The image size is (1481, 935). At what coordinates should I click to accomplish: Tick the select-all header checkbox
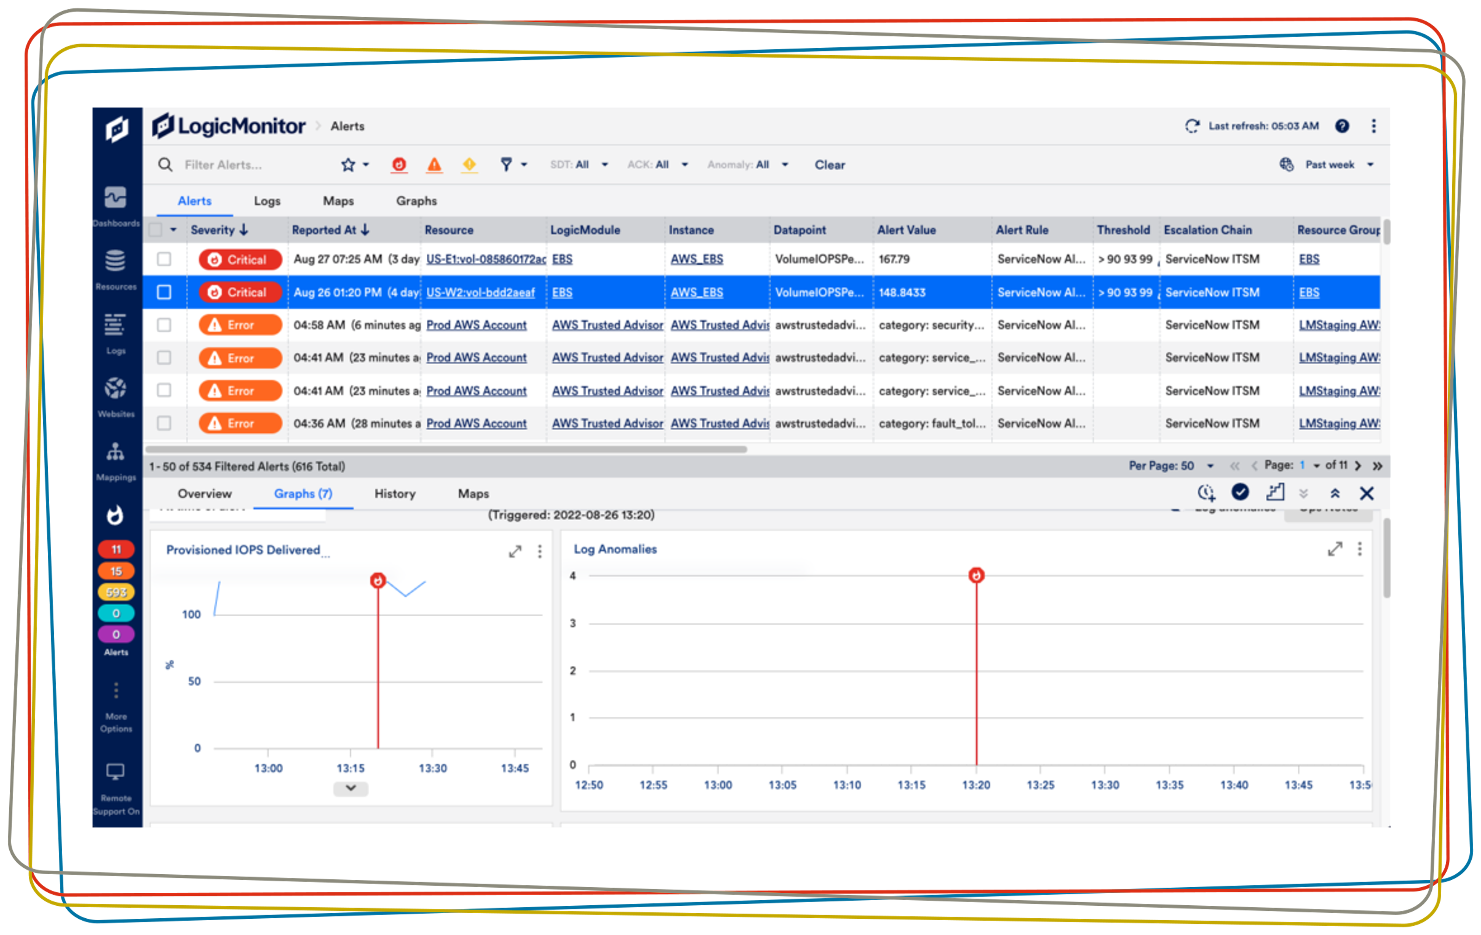(155, 230)
